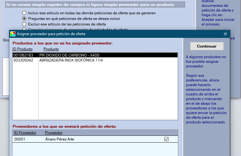Click 'Si no consta ningún registro' group header

pos(90,5)
